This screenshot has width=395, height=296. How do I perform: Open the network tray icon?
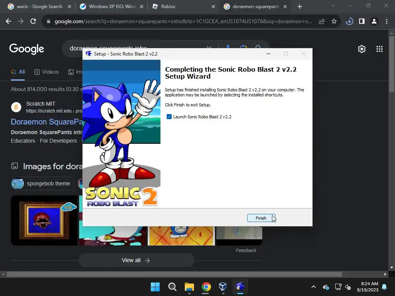click(x=338, y=287)
